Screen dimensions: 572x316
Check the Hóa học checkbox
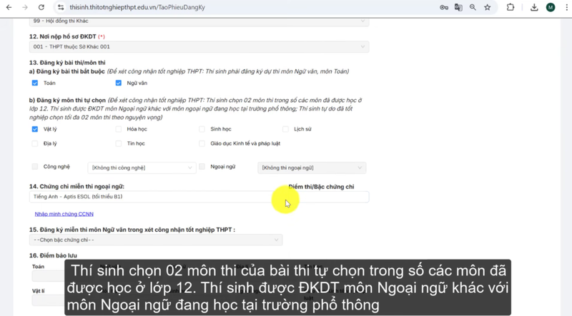(118, 129)
